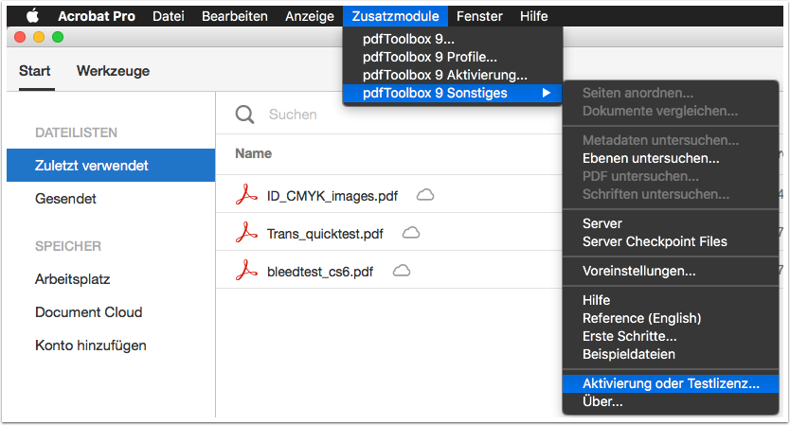The image size is (790, 425).
Task: Click the Zusatzmodule menu
Action: [x=396, y=16]
